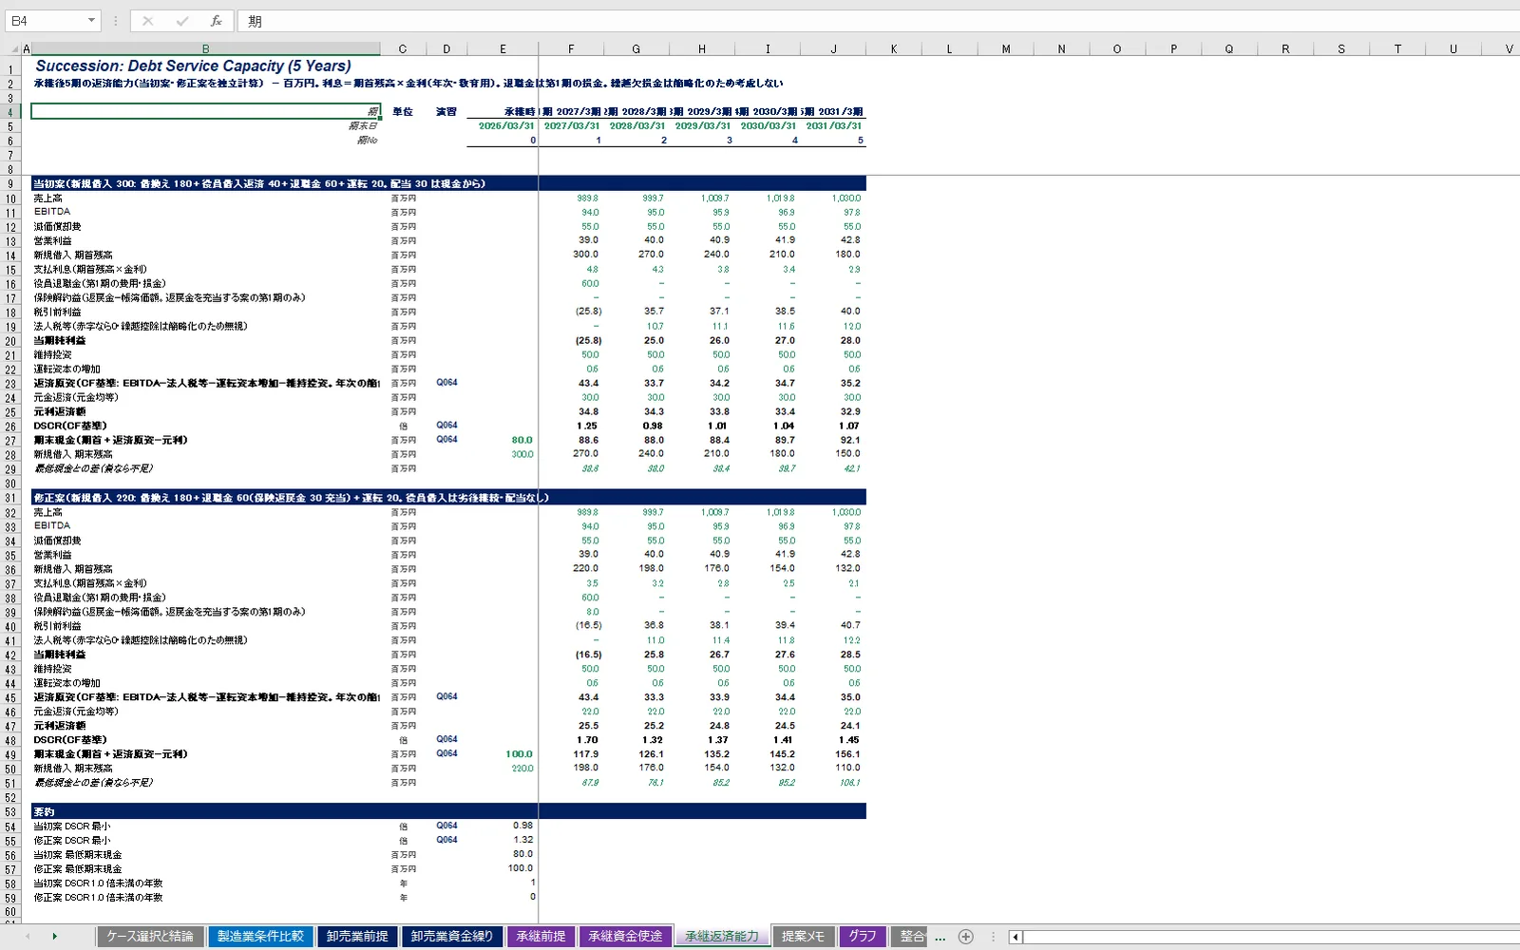Viewport: 1520px width, 950px height.
Task: Click label EBITDA in row 33
Action: pyautogui.click(x=52, y=525)
